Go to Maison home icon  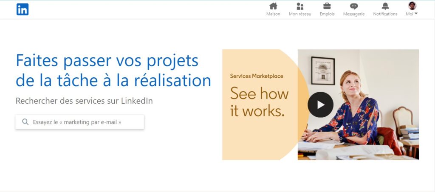click(x=273, y=6)
